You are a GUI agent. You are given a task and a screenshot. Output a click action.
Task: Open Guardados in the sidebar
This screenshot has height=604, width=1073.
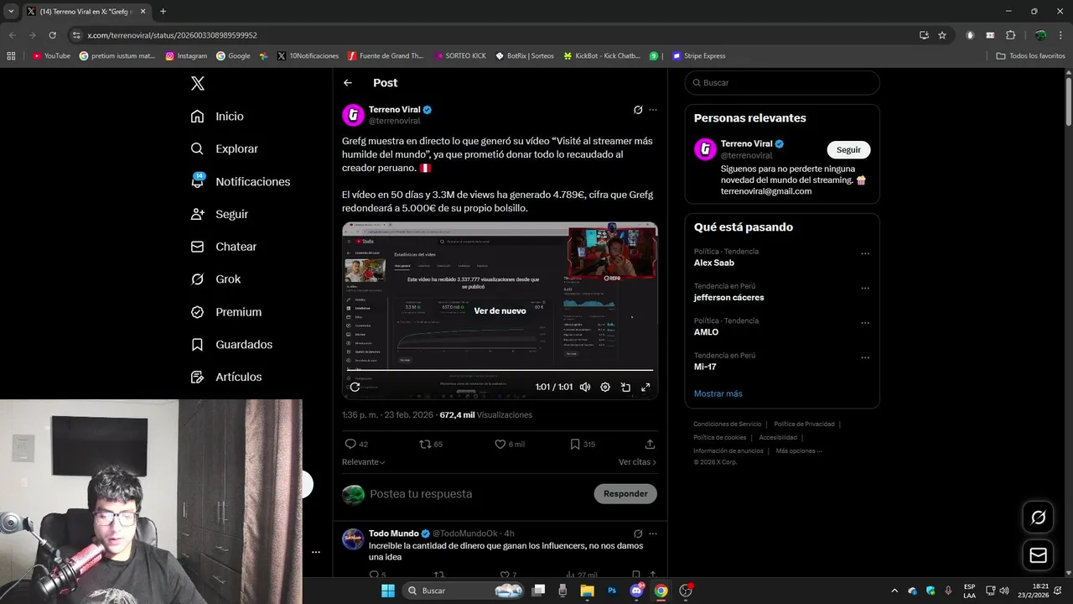coord(231,345)
